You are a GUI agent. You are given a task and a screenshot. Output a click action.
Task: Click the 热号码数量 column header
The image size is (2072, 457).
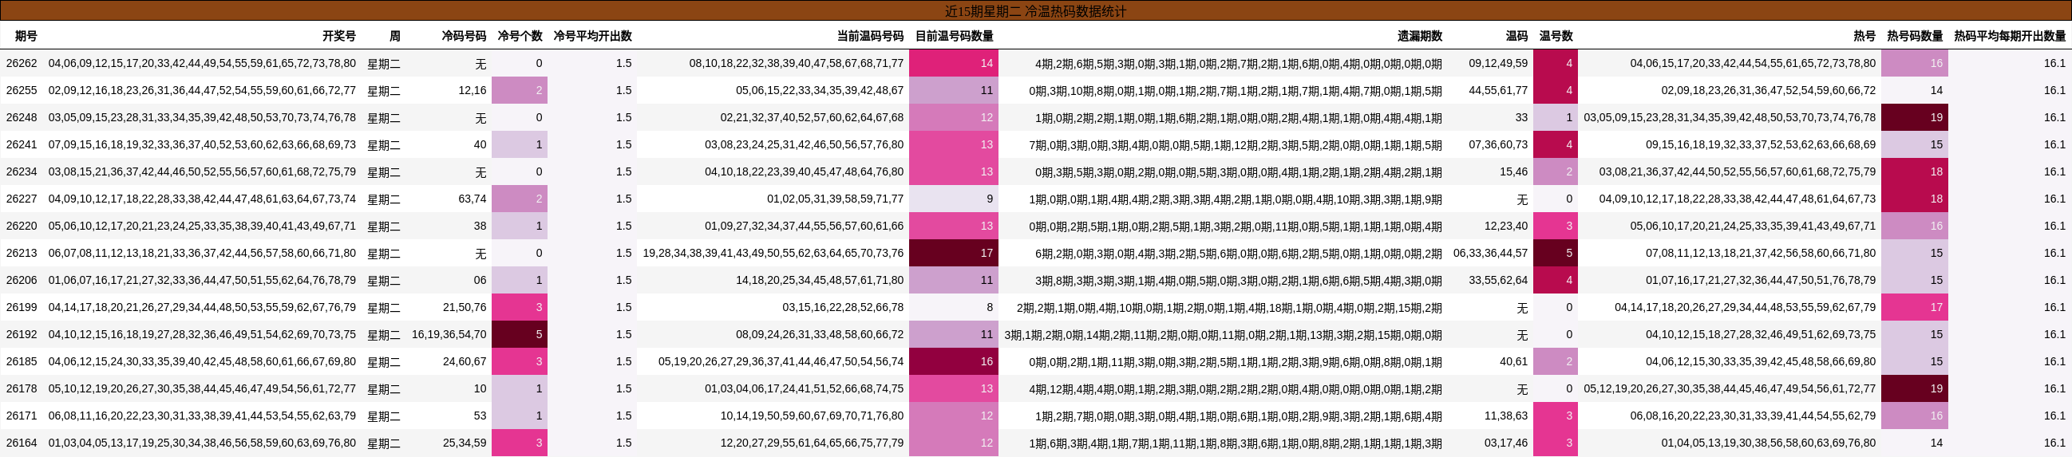click(x=1914, y=36)
